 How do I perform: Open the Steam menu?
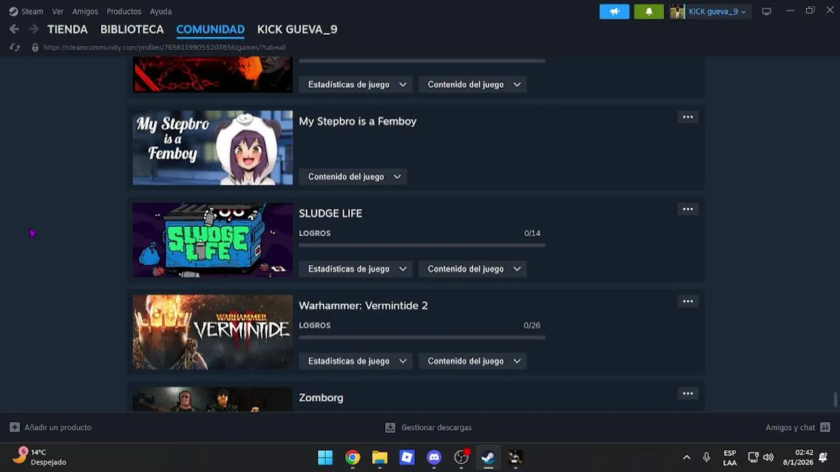(x=32, y=11)
